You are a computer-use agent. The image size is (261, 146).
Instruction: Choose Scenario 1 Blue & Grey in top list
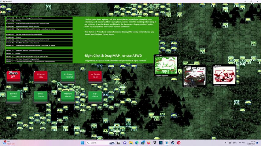point(39,18)
